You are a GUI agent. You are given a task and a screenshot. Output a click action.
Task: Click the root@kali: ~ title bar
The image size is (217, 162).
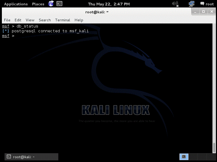(x=97, y=12)
